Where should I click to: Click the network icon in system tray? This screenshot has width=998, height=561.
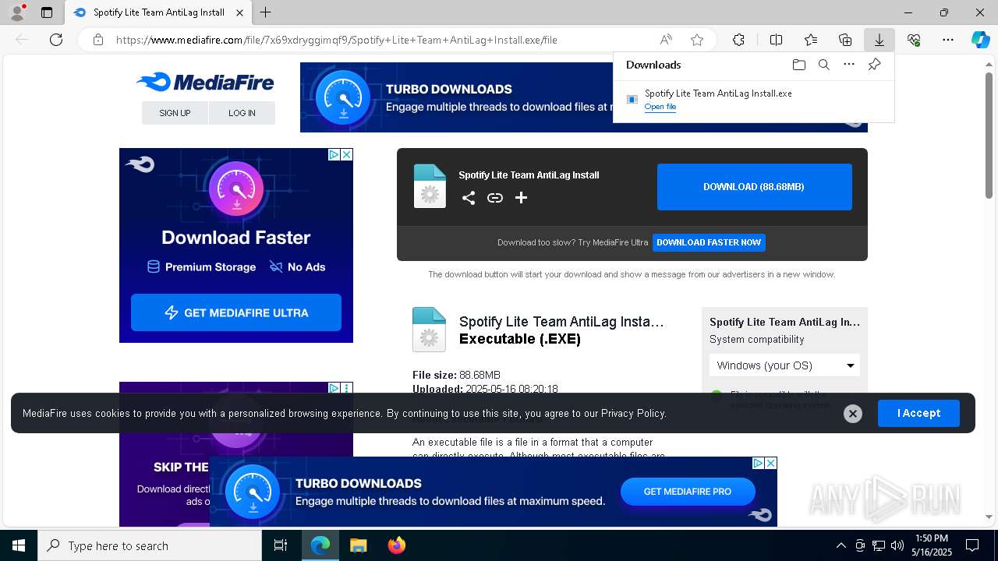pyautogui.click(x=879, y=545)
